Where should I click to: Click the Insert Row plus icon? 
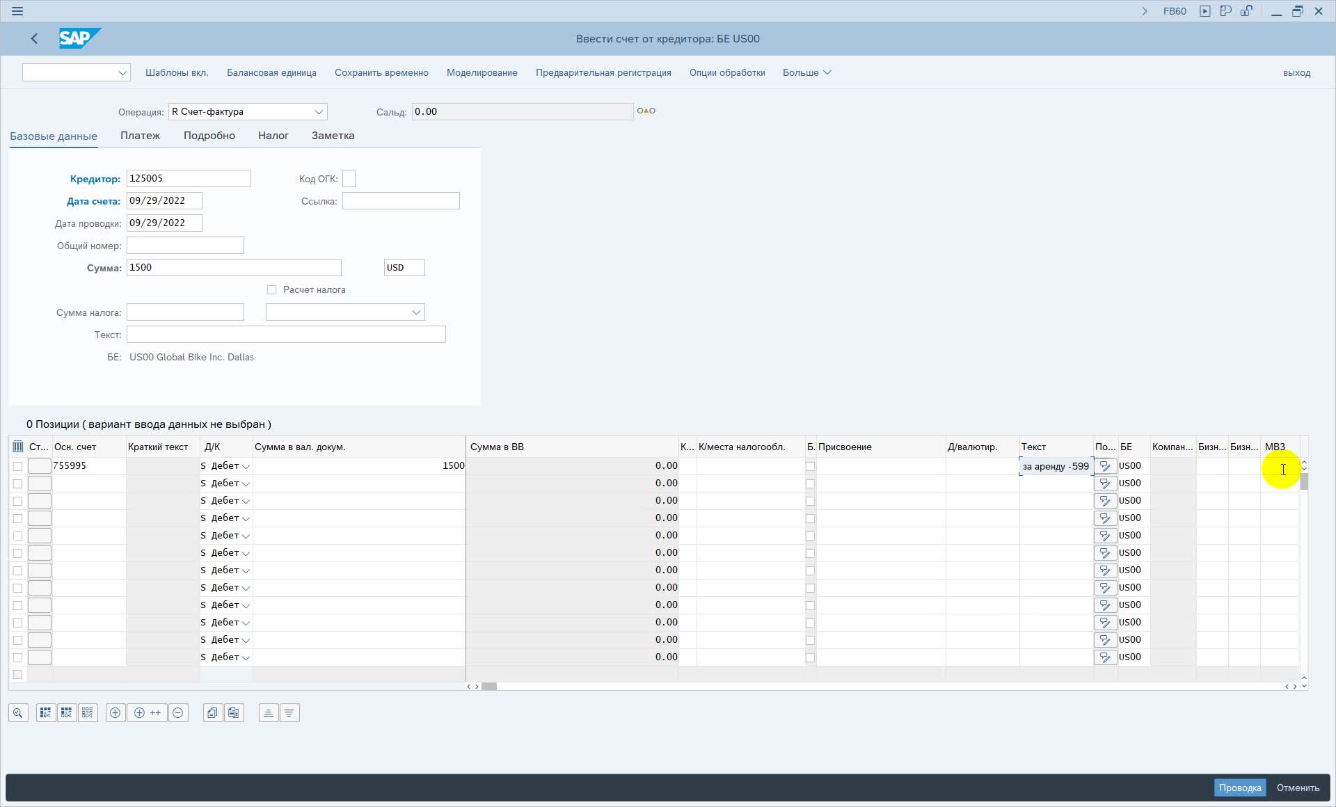116,712
